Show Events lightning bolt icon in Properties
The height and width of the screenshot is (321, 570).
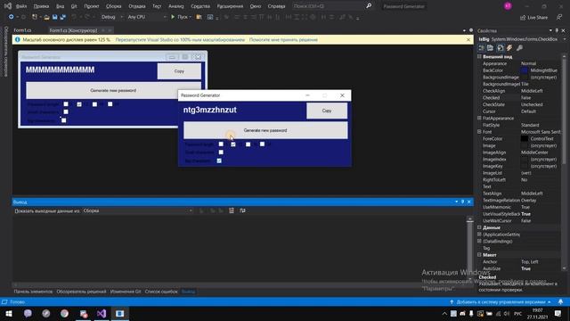[509, 47]
